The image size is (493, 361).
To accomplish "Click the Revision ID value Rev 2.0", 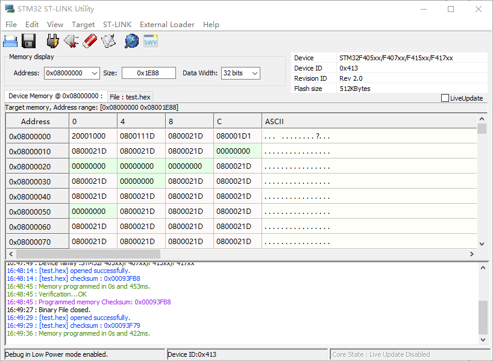I will pyautogui.click(x=351, y=78).
